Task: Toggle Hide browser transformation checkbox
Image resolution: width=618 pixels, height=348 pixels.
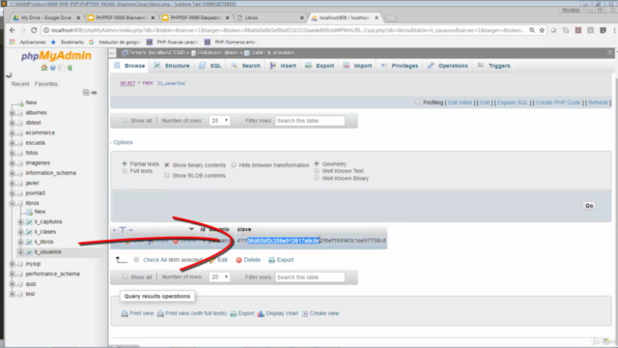Action: 234,165
